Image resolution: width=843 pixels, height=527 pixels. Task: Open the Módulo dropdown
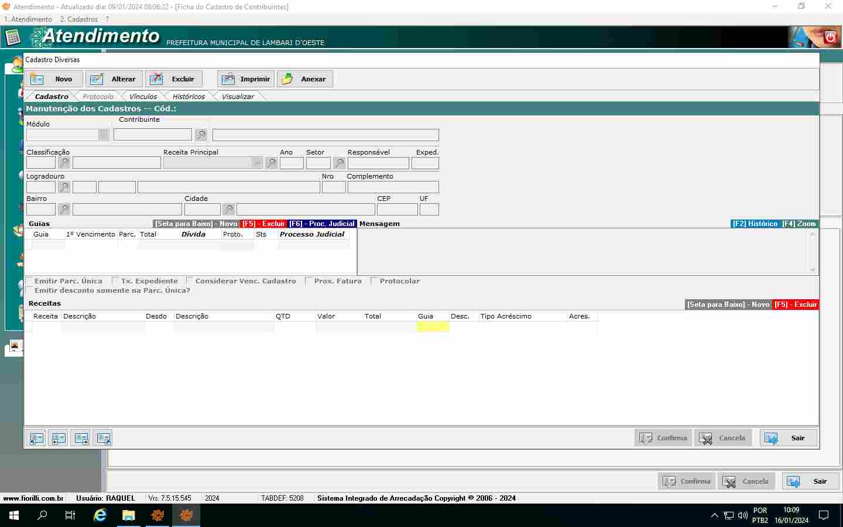coord(104,135)
